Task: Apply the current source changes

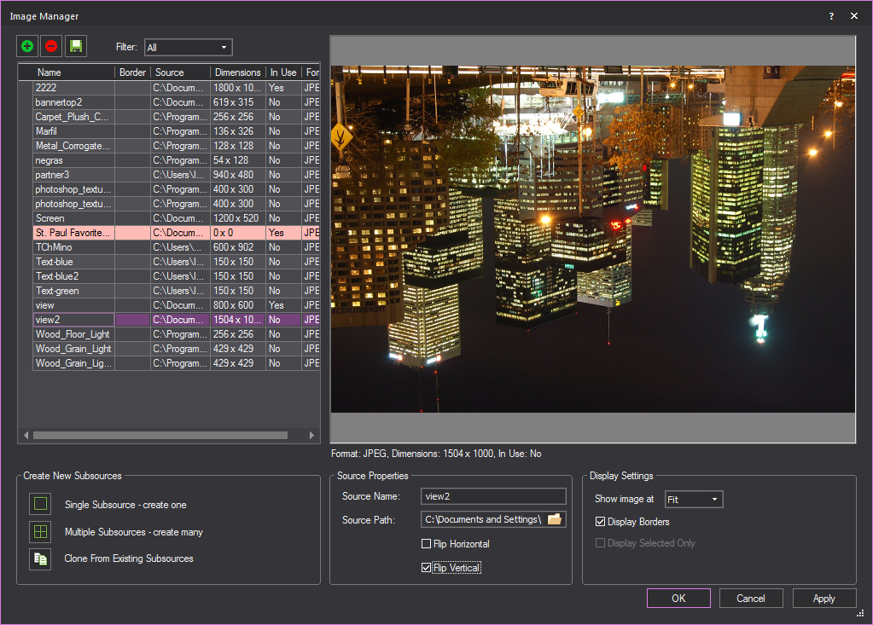Action: point(824,598)
